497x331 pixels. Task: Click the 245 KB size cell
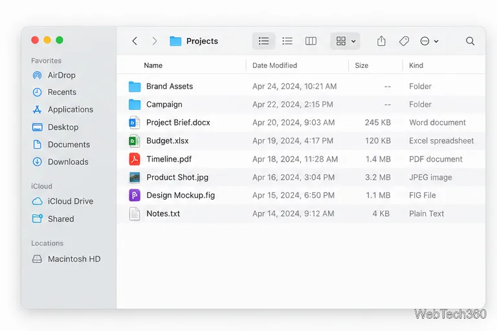coord(377,123)
